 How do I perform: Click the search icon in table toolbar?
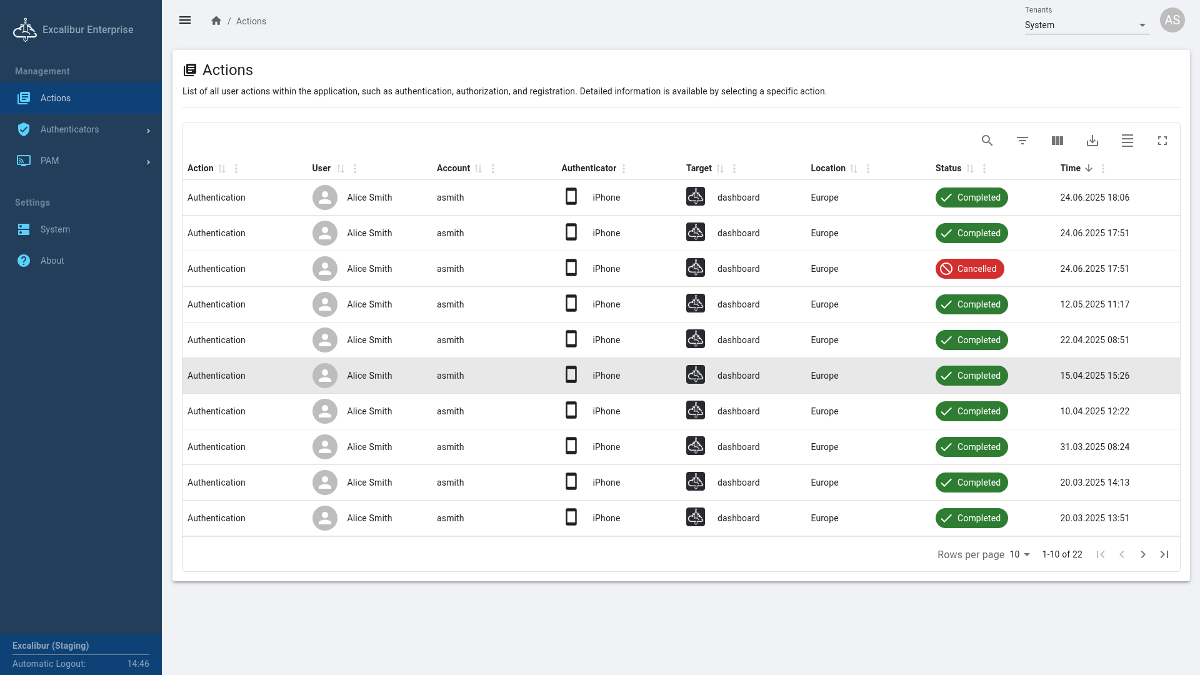(987, 141)
